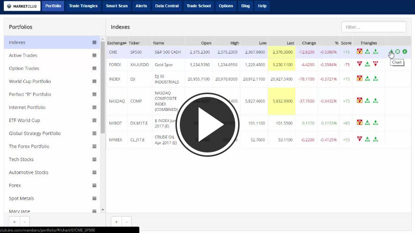Open the hamburger menu for Indexes portfolio
The width and height of the screenshot is (415, 233).
click(94, 42)
